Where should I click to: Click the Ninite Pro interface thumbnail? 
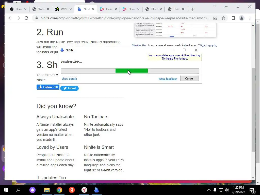pos(175,30)
